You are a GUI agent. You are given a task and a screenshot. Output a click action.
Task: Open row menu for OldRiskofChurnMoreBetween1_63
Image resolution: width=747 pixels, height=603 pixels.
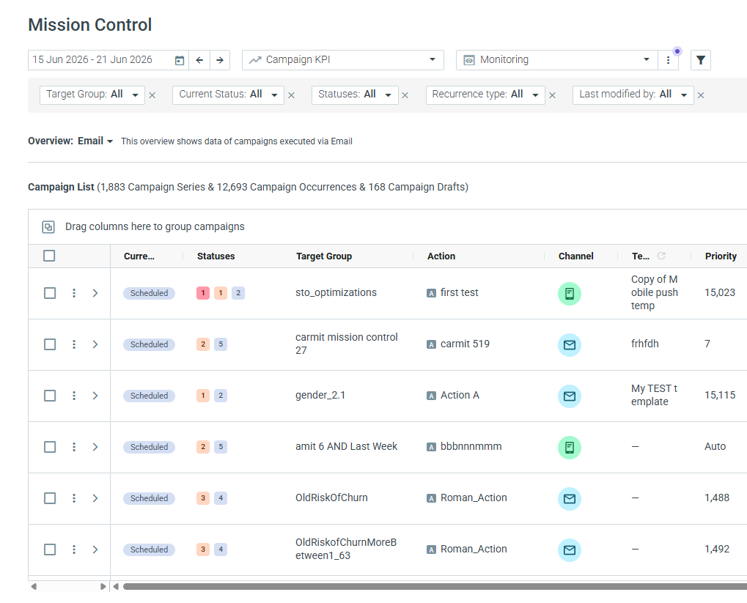coord(74,550)
